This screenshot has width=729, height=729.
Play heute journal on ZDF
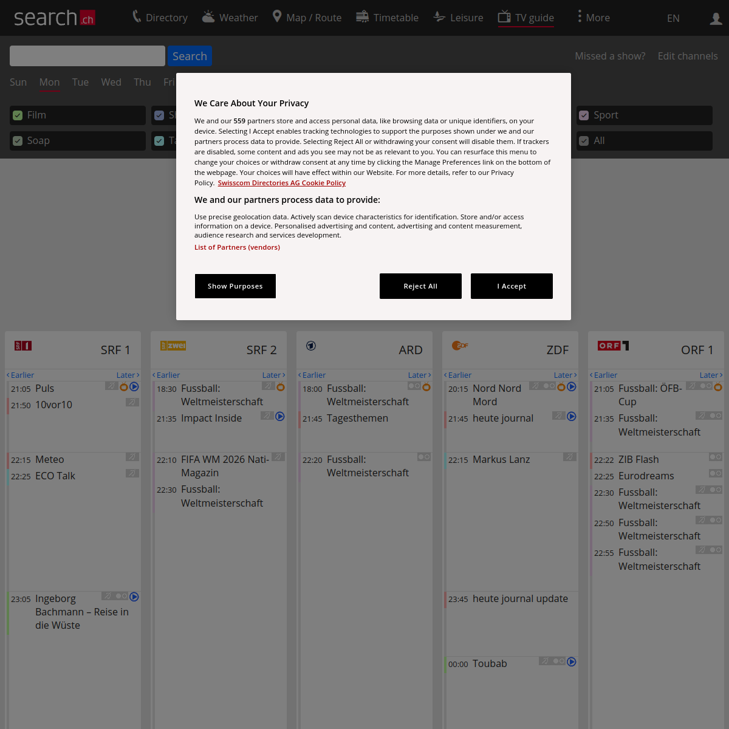coord(572,416)
